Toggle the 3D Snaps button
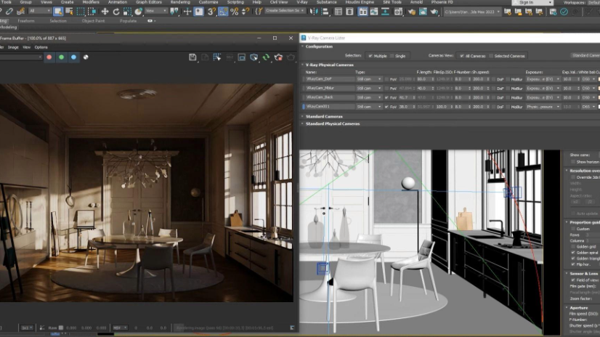 point(211,12)
